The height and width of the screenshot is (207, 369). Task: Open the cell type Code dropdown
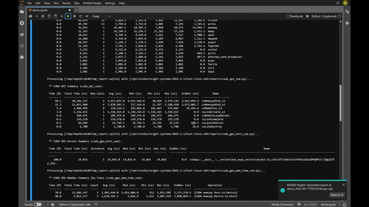[x=101, y=16]
